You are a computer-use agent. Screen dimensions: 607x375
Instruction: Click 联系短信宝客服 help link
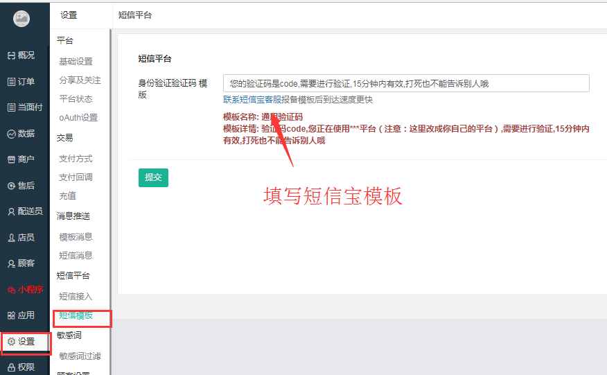[297, 100]
